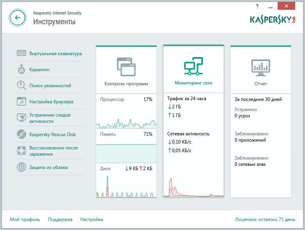Click the browser configuration wrench icon
This screenshot has height=230, width=305.
tap(22, 101)
